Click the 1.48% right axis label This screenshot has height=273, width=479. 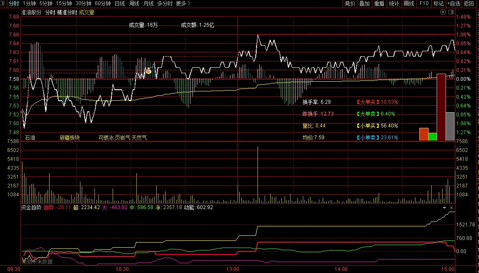(463, 17)
